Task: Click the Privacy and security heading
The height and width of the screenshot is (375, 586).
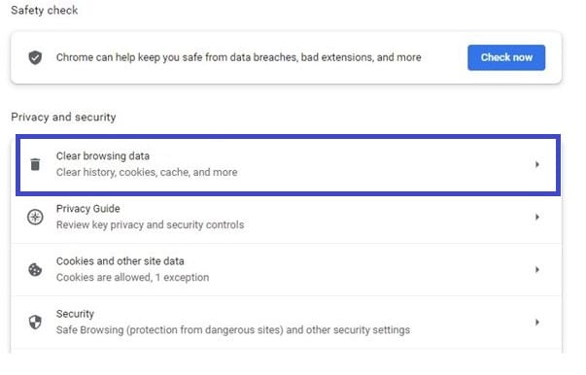Action: pos(63,118)
